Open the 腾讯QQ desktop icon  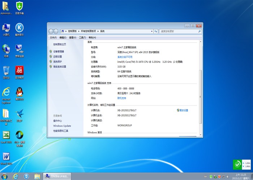click(20, 93)
